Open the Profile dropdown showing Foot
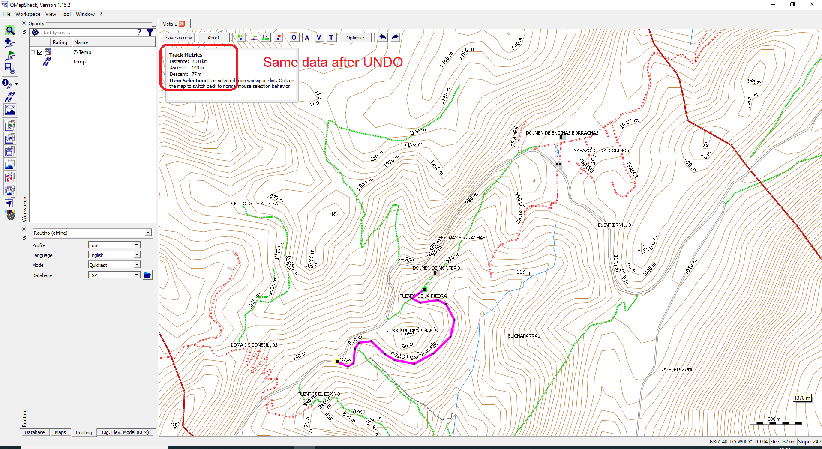 [x=114, y=245]
